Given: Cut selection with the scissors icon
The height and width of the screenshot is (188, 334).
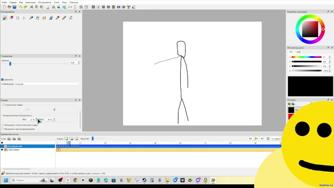Looking at the screenshot, I should (x=32, y=7).
